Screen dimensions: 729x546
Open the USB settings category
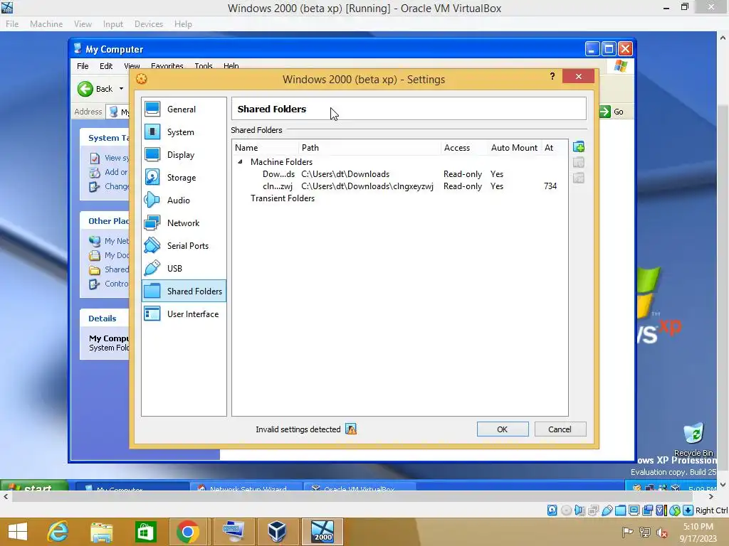[x=184, y=268]
